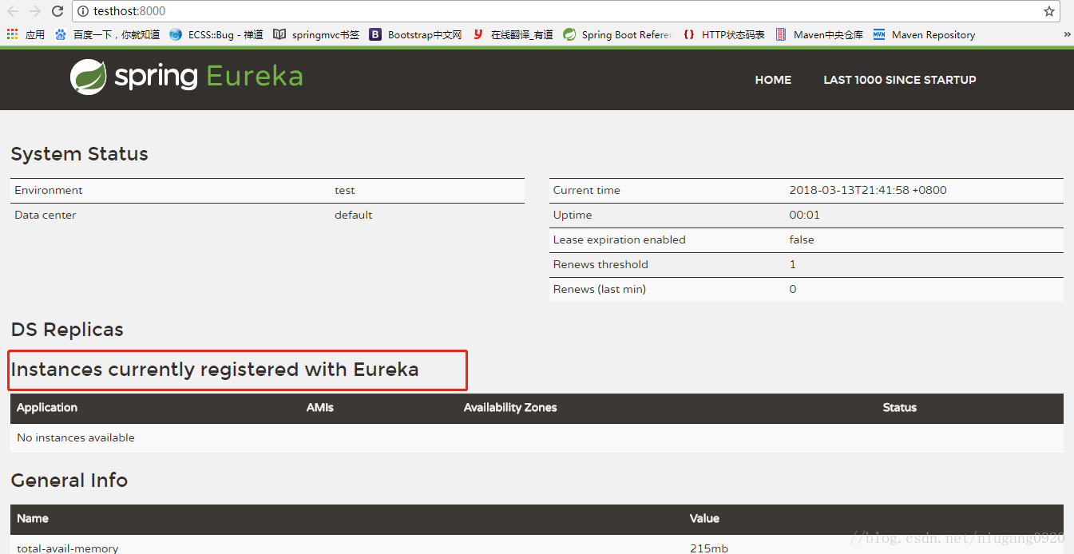This screenshot has width=1074, height=554.
Task: Click the Uptime label
Action: [573, 215]
